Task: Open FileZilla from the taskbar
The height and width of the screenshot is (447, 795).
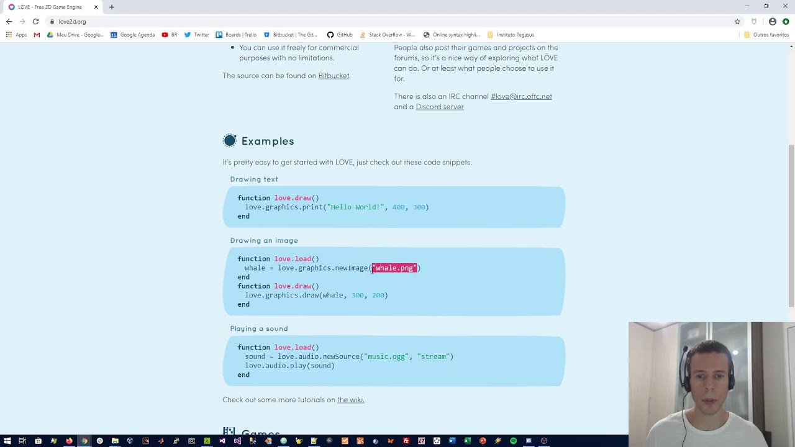Action: [406, 441]
